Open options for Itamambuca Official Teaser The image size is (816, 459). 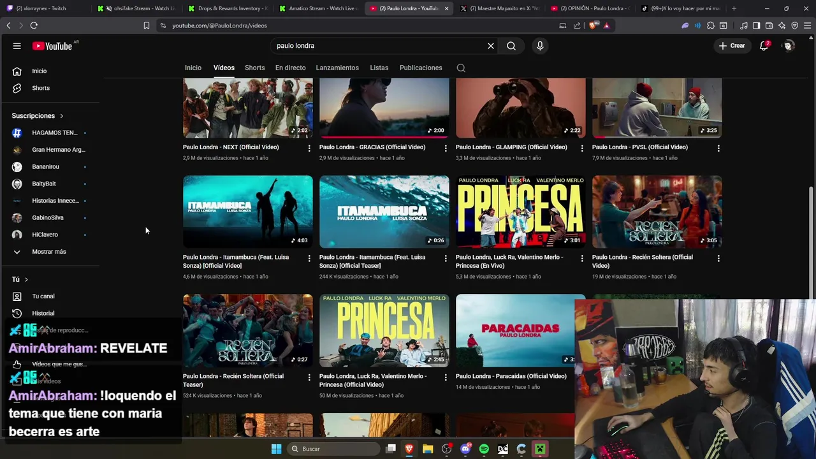tap(446, 258)
